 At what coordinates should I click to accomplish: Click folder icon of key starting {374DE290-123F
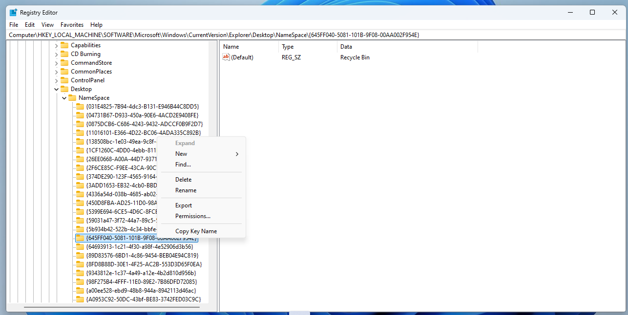80,177
